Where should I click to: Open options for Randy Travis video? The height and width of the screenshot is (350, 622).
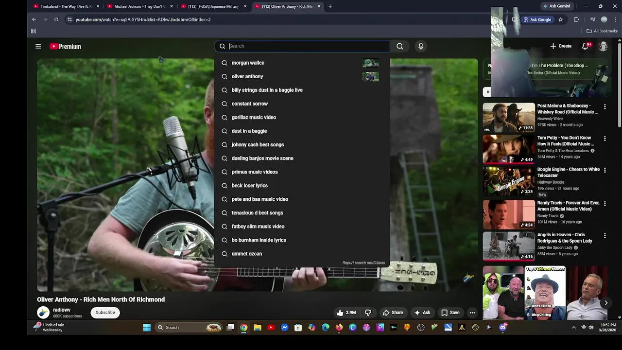tap(605, 204)
